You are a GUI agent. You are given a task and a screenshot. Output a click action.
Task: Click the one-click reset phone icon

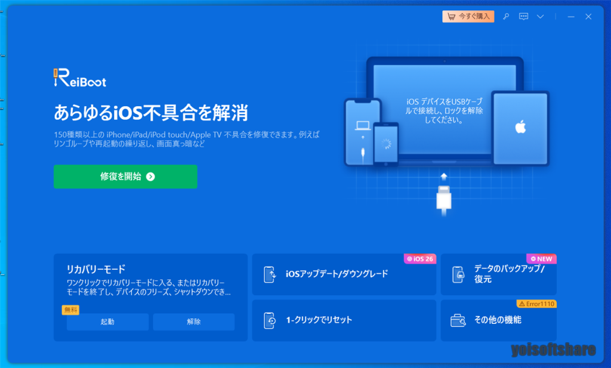tap(270, 320)
